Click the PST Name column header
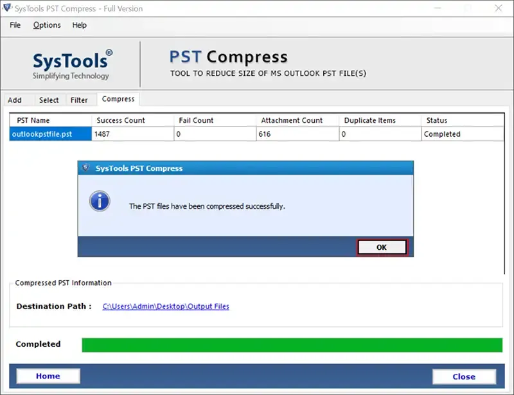The width and height of the screenshot is (514, 395). 51,120
